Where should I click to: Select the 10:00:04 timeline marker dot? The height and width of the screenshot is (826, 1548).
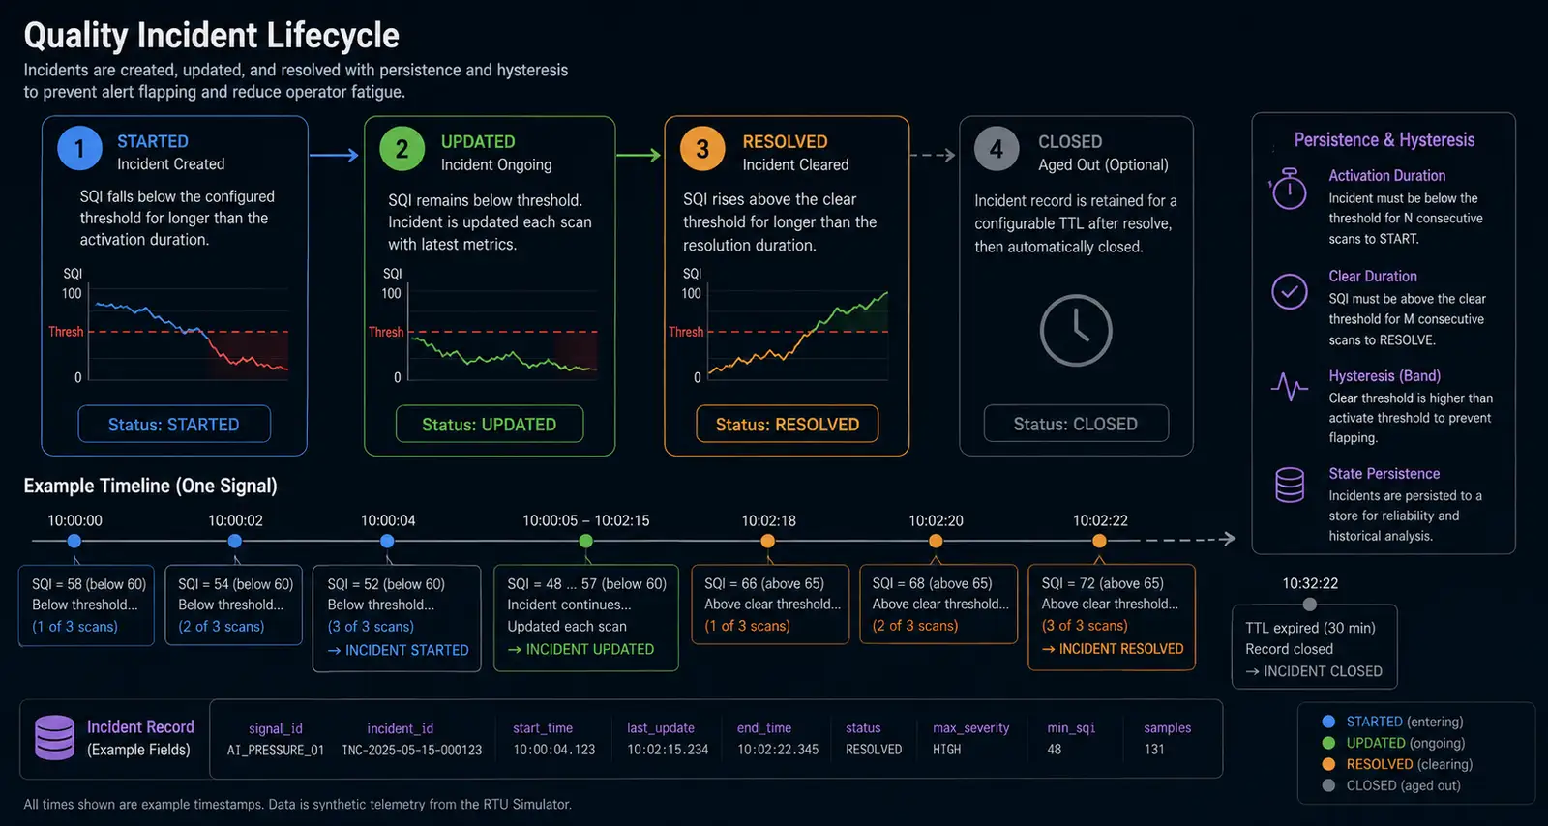point(387,541)
